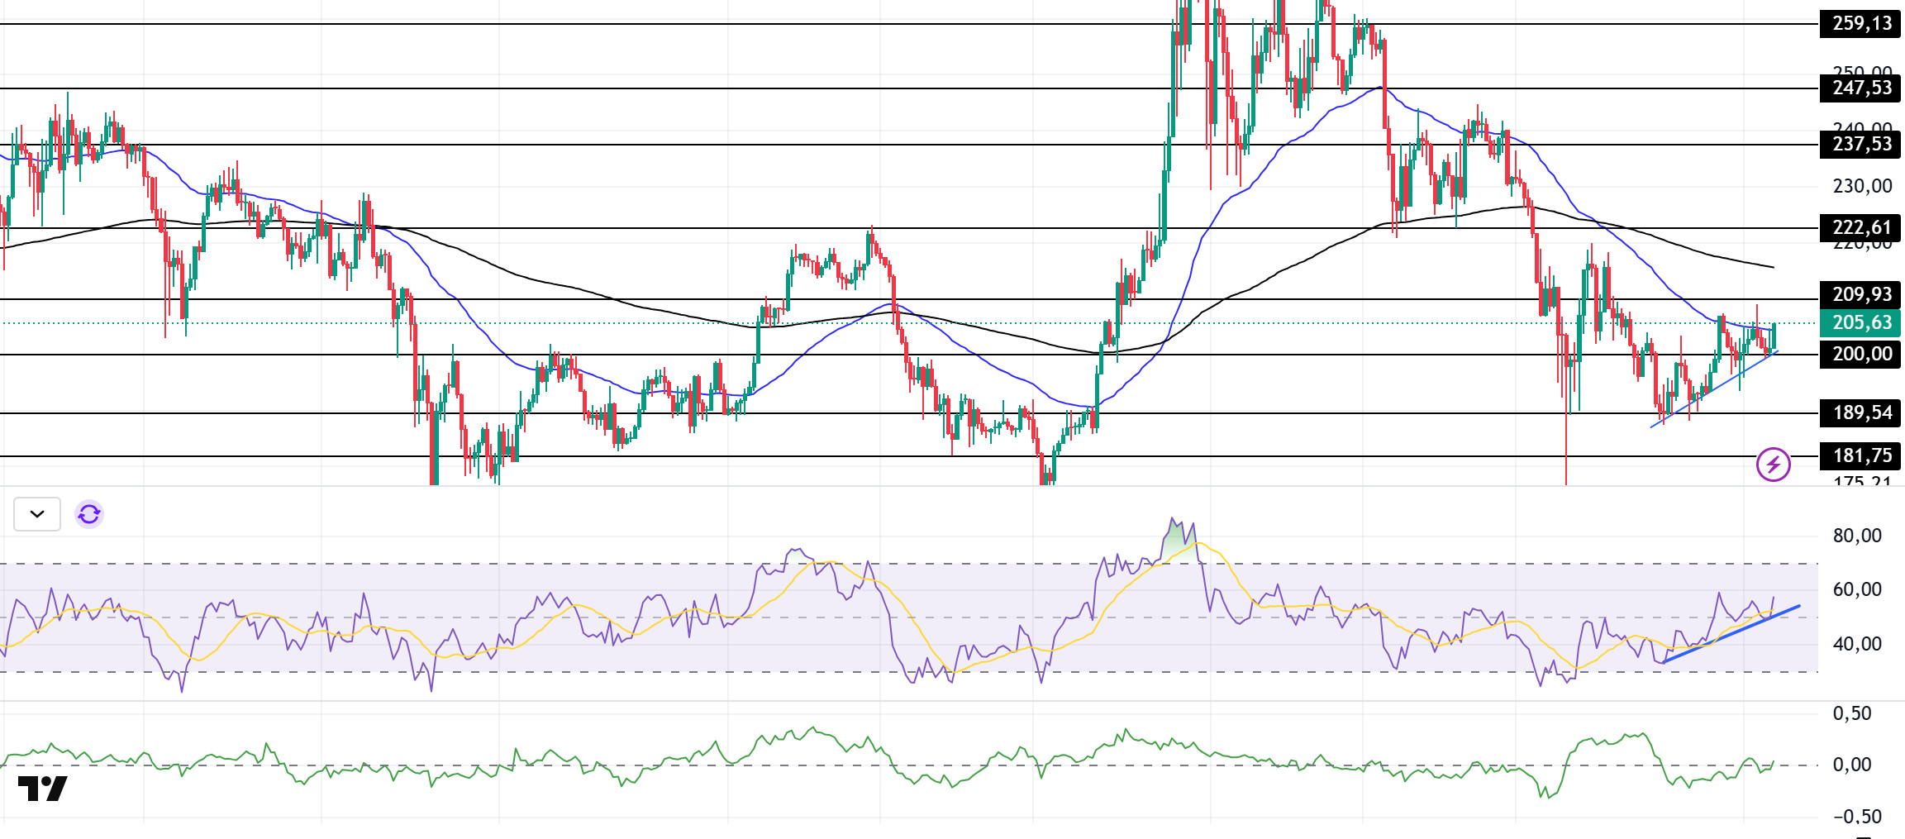Click the purple lightning flash icon

(x=1773, y=465)
